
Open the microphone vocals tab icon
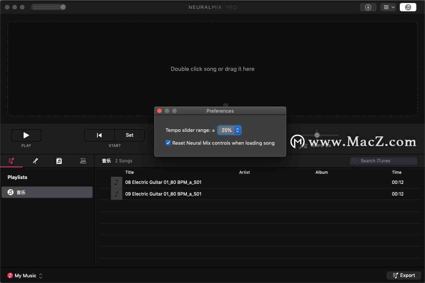[35, 161]
